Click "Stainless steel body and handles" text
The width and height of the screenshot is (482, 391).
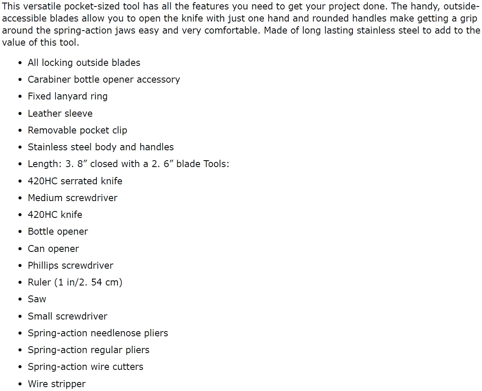[101, 147]
